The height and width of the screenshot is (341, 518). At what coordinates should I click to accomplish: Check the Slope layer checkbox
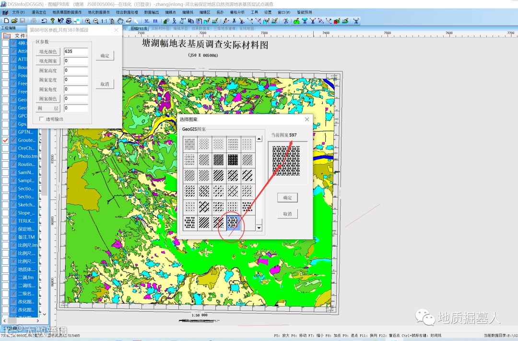[5, 213]
